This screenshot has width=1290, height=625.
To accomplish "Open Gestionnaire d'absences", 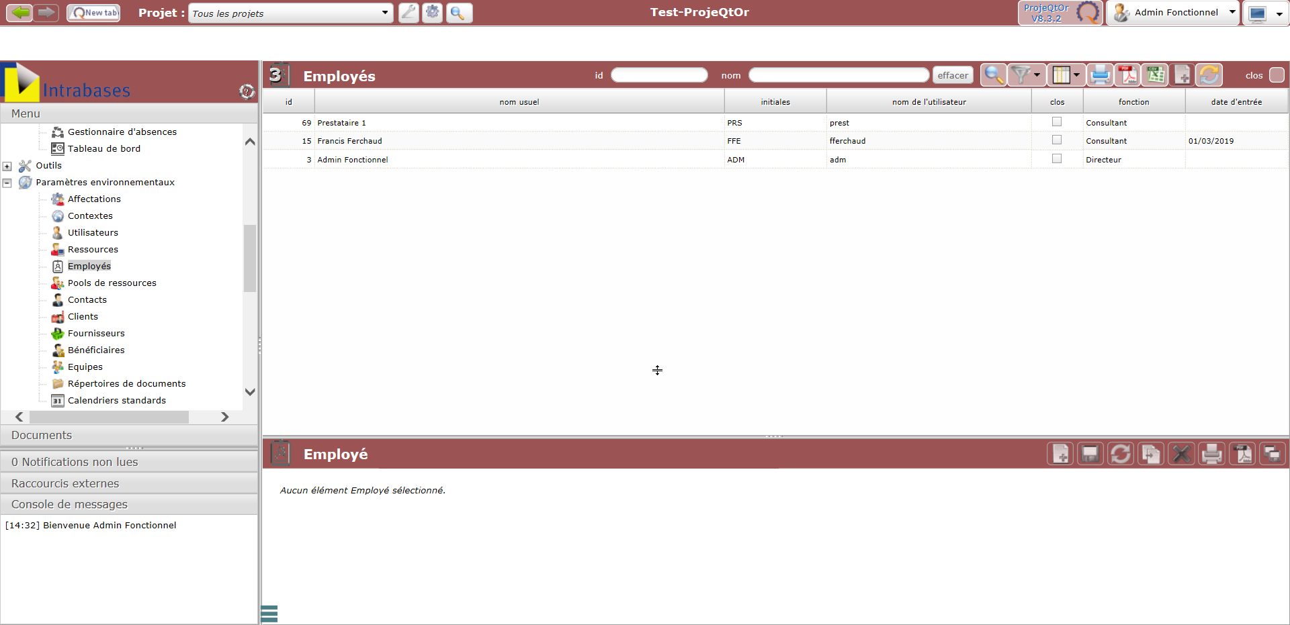I will (122, 132).
